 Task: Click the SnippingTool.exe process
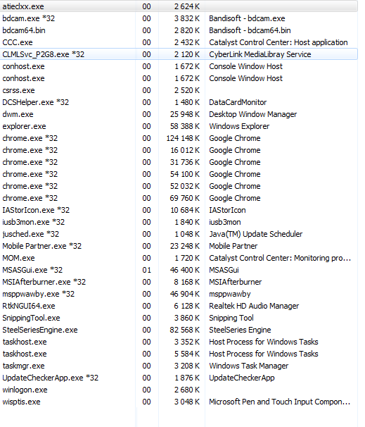179,318
